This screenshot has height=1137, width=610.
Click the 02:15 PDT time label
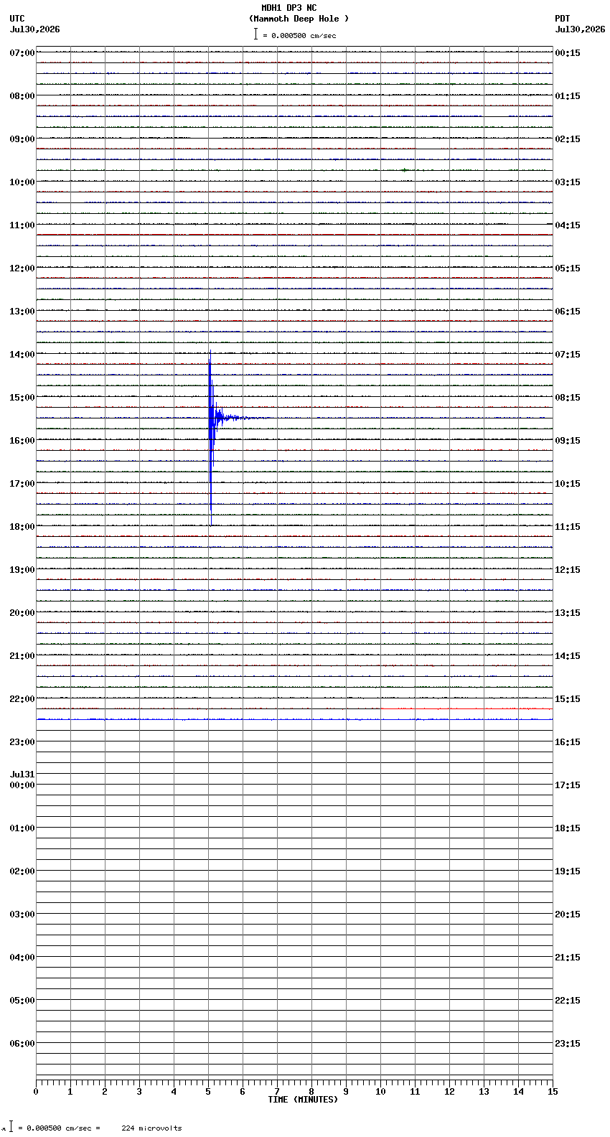coord(568,139)
